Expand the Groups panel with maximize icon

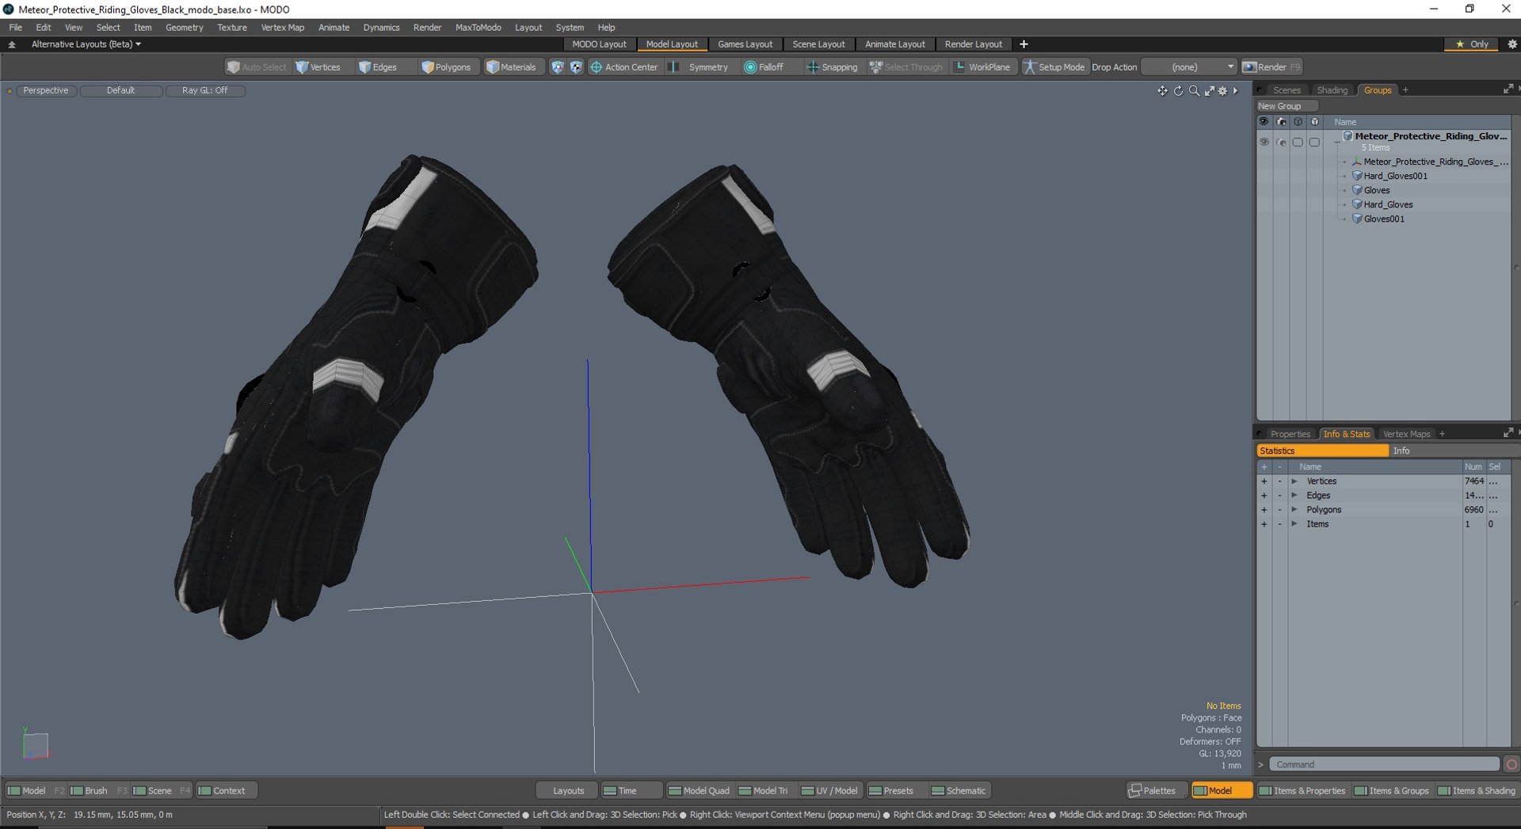point(1508,89)
